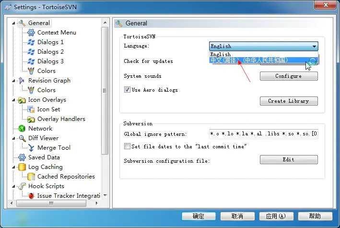Click the Icon Overlays folder icon
Screen dimensions: 340x228
22,100
